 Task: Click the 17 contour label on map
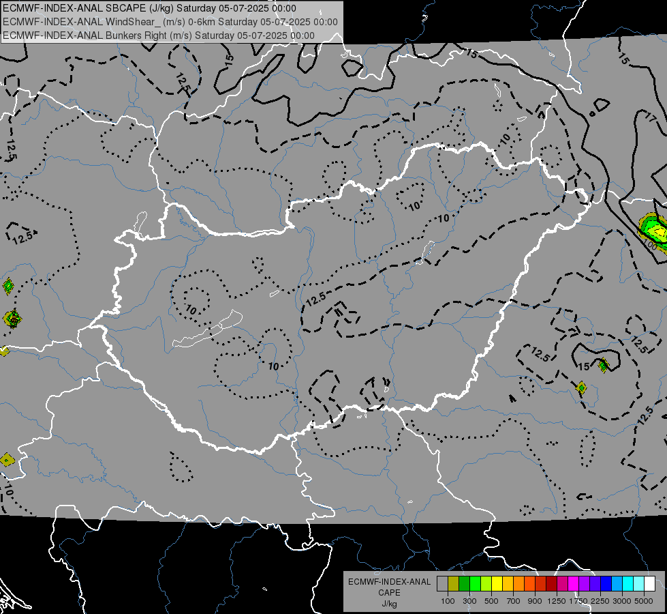click(651, 117)
